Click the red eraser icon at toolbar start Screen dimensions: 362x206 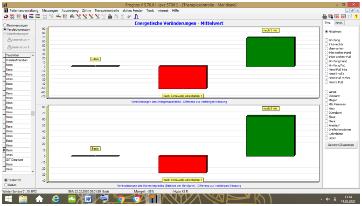click(6, 16)
